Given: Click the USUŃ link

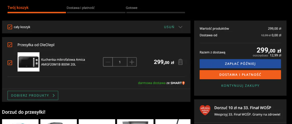Looking at the screenshot, I should (169, 27).
